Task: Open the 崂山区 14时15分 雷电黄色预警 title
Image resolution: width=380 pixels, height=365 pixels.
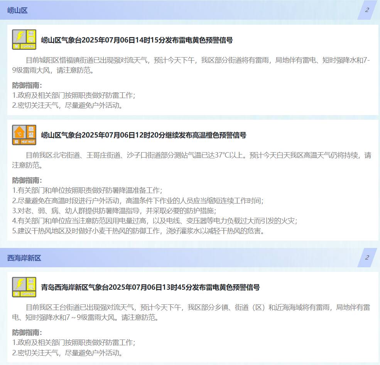Action: click(x=137, y=40)
